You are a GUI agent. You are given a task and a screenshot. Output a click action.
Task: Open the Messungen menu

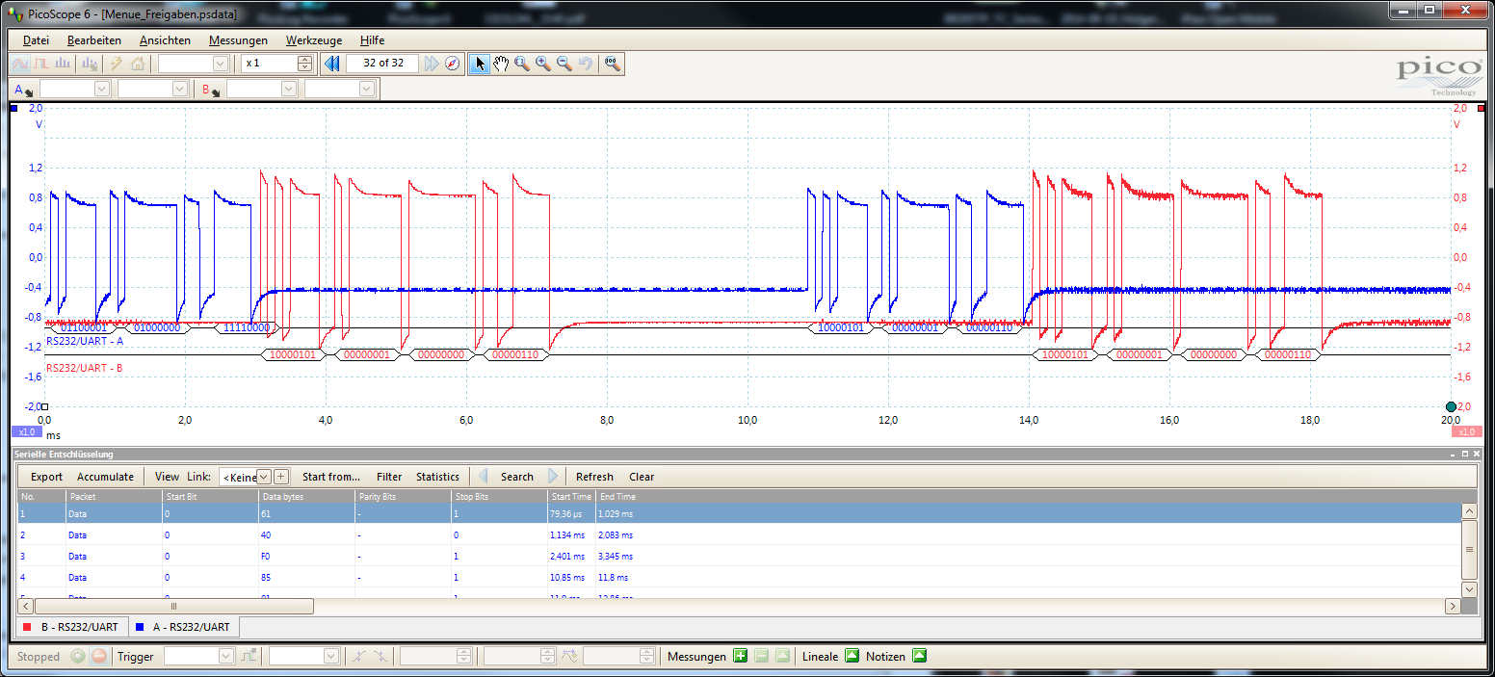click(238, 40)
